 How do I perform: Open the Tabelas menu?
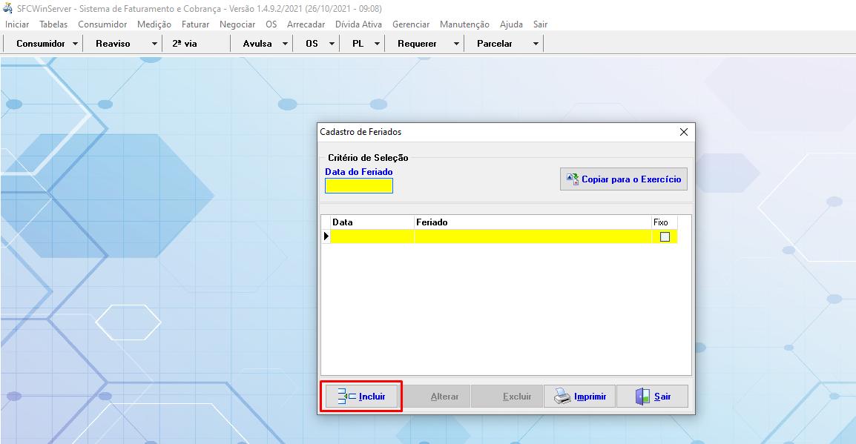click(53, 24)
